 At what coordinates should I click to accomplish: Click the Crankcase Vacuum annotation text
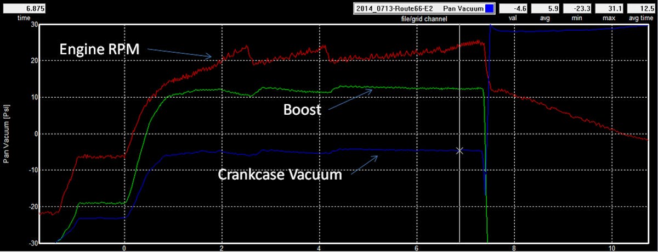280,175
